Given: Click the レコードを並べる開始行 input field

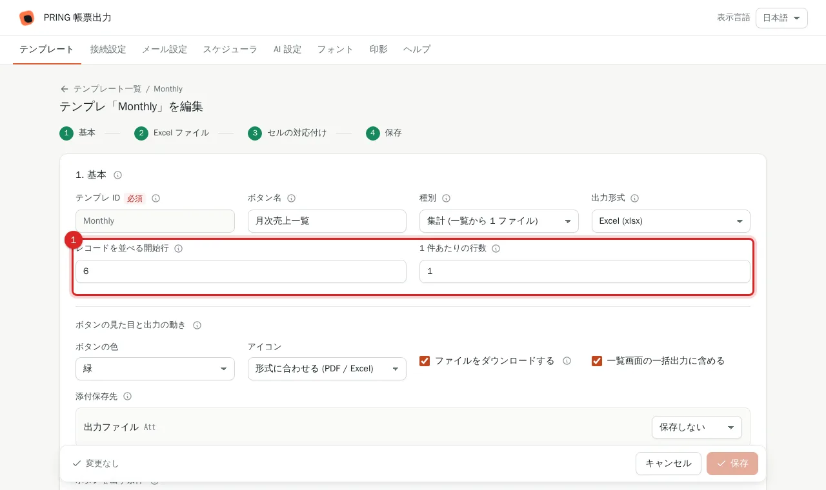Looking at the screenshot, I should click(x=241, y=271).
